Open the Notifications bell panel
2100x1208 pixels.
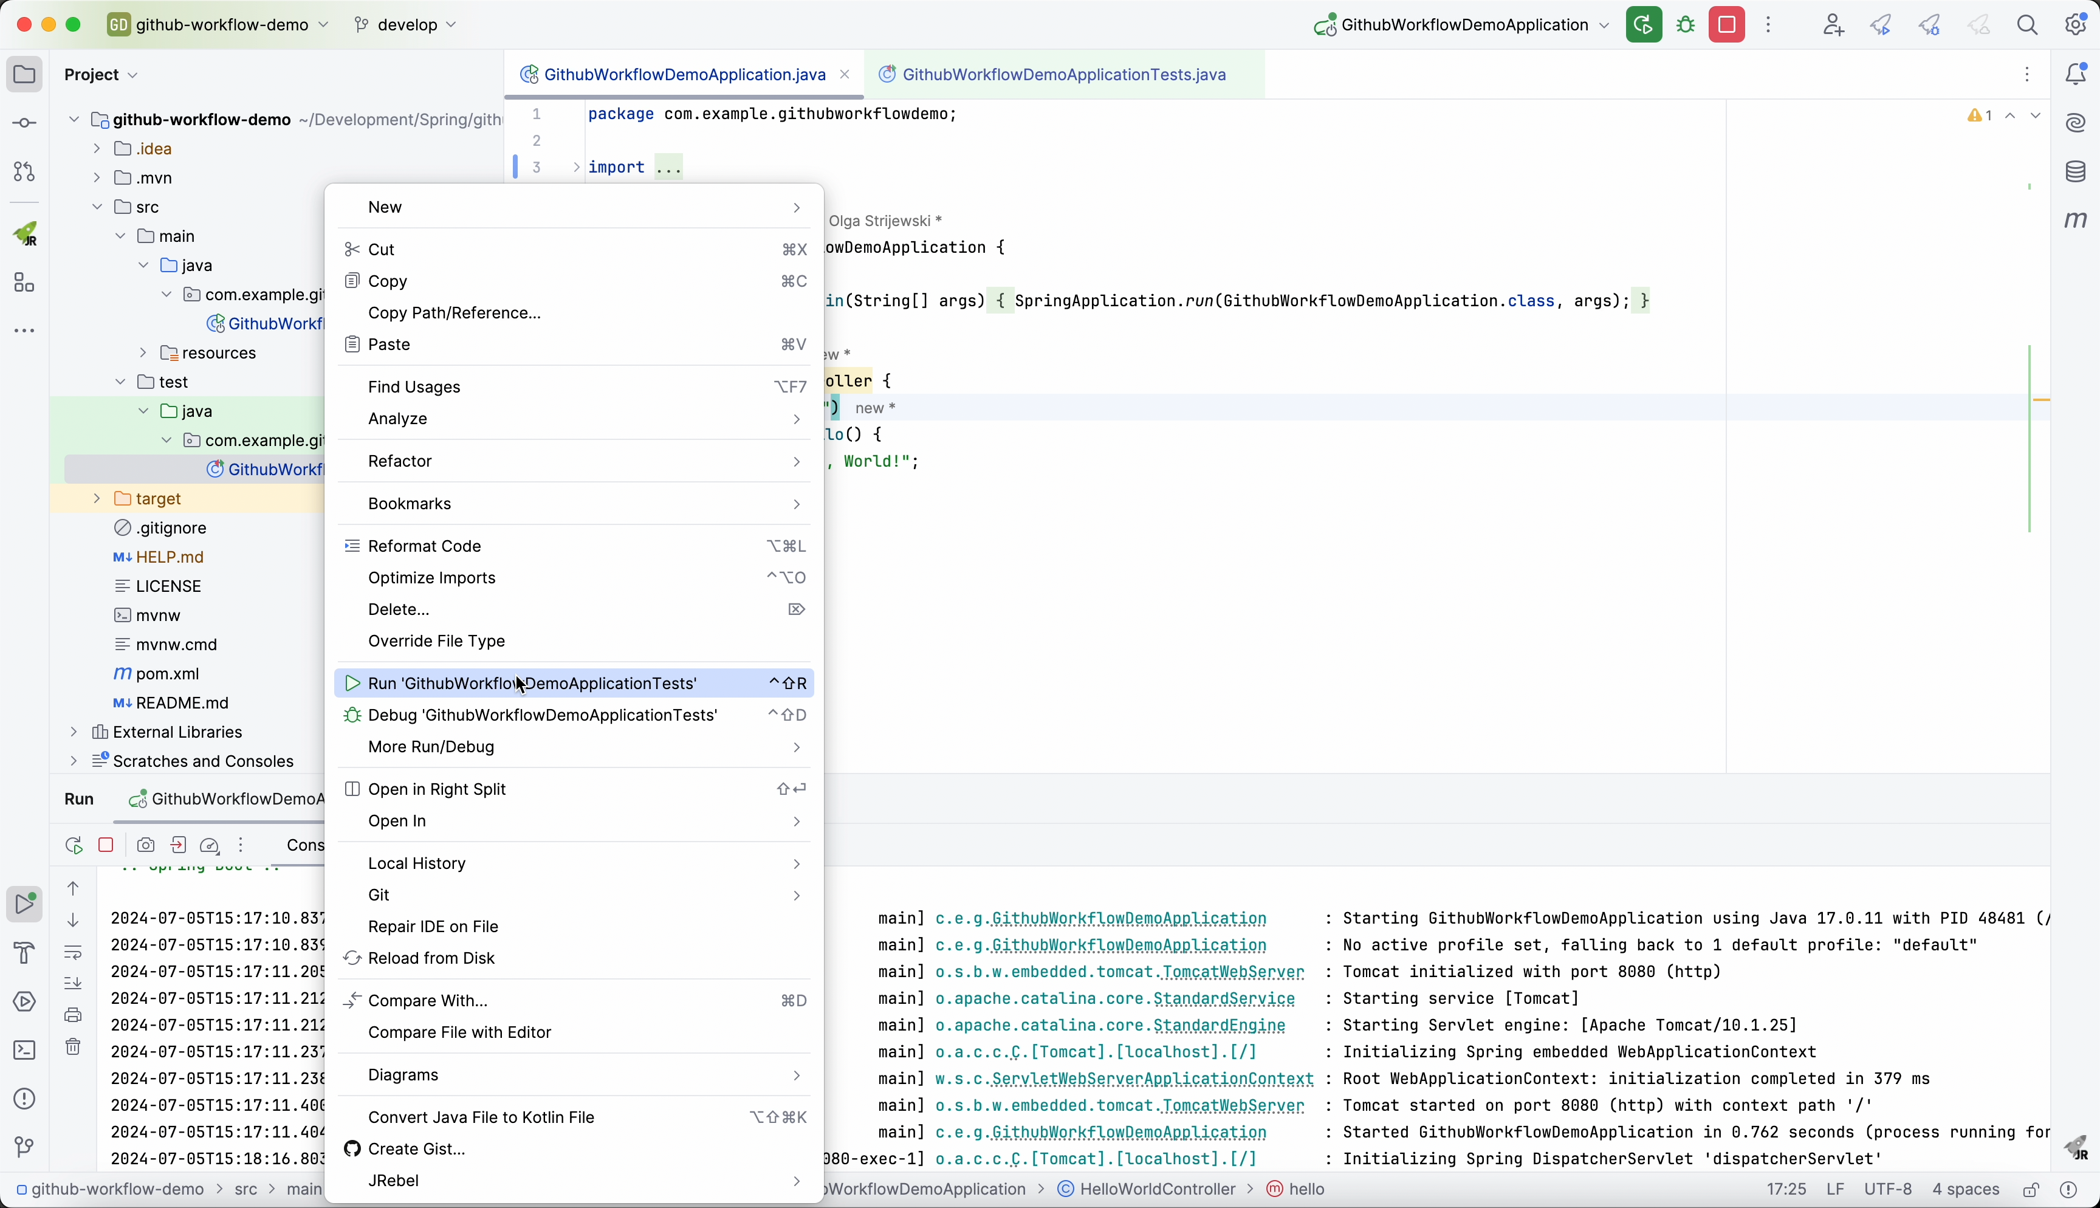click(x=2075, y=75)
